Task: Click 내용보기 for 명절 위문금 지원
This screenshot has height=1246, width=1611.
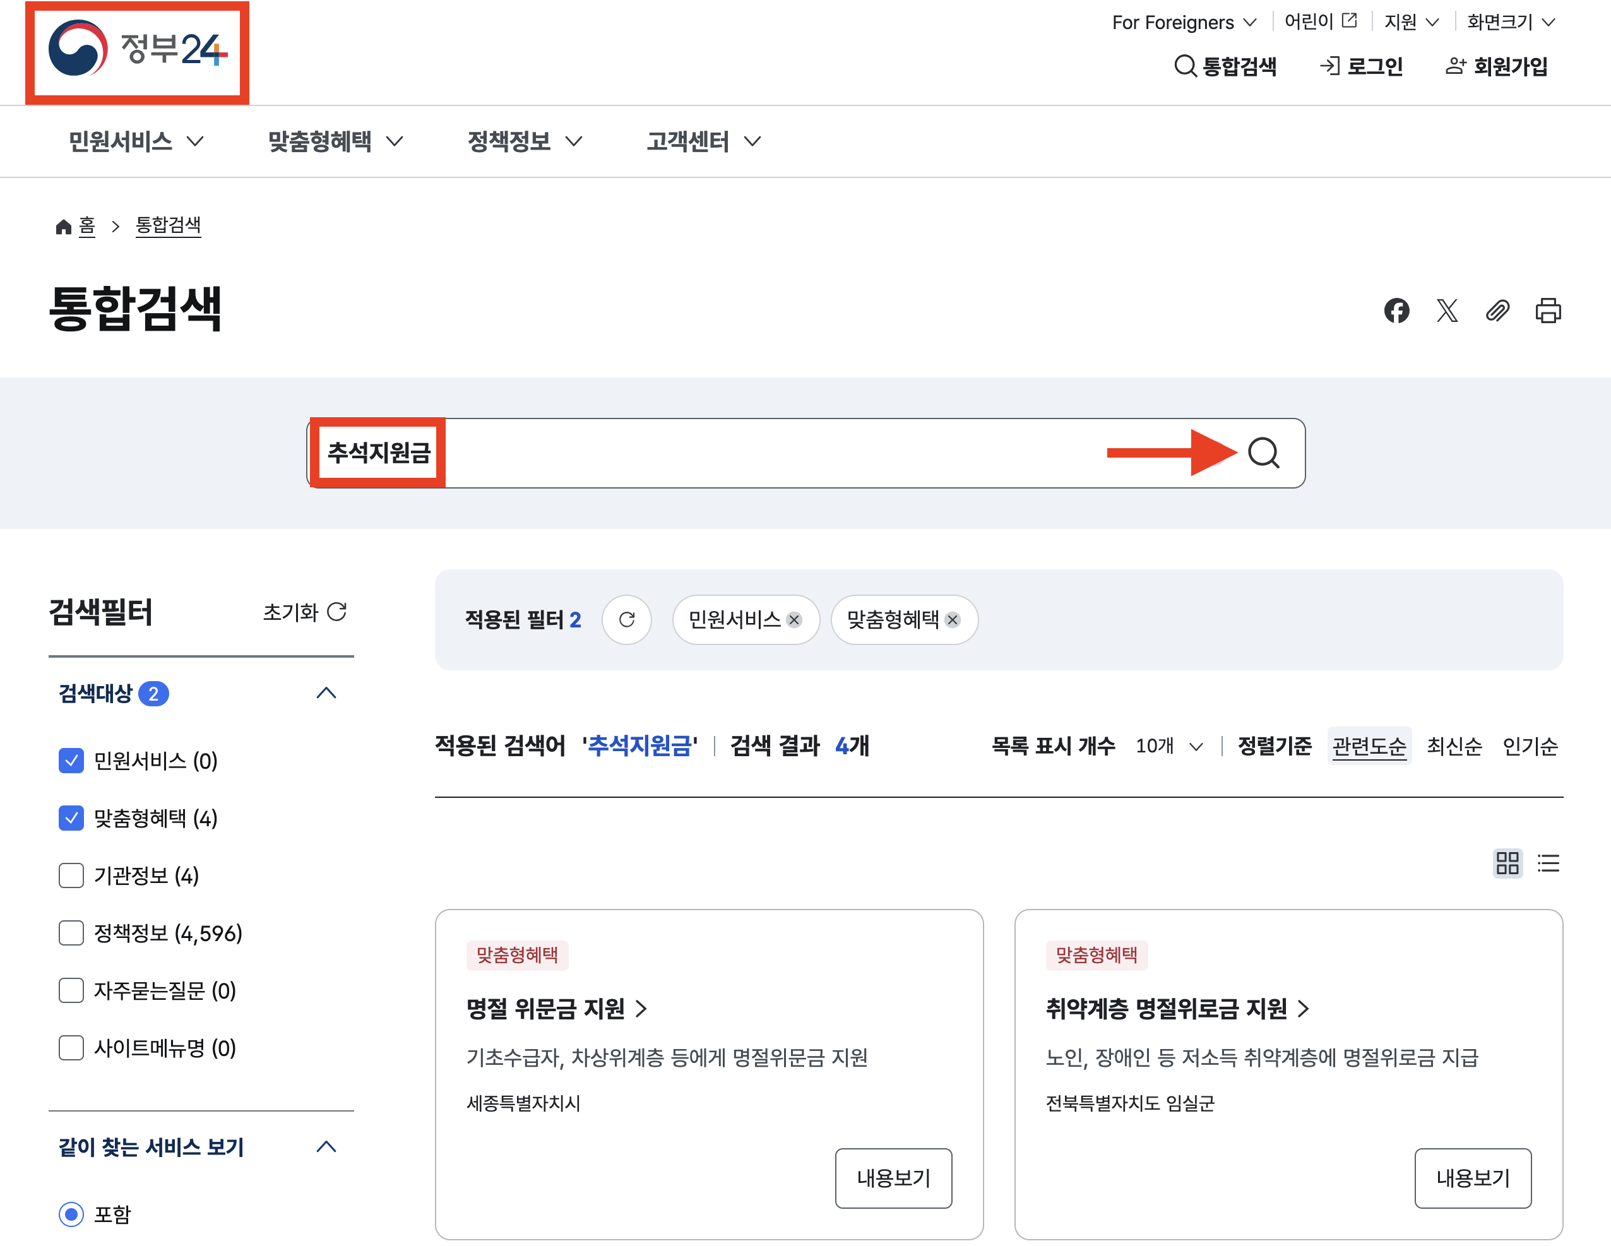Action: (x=893, y=1177)
